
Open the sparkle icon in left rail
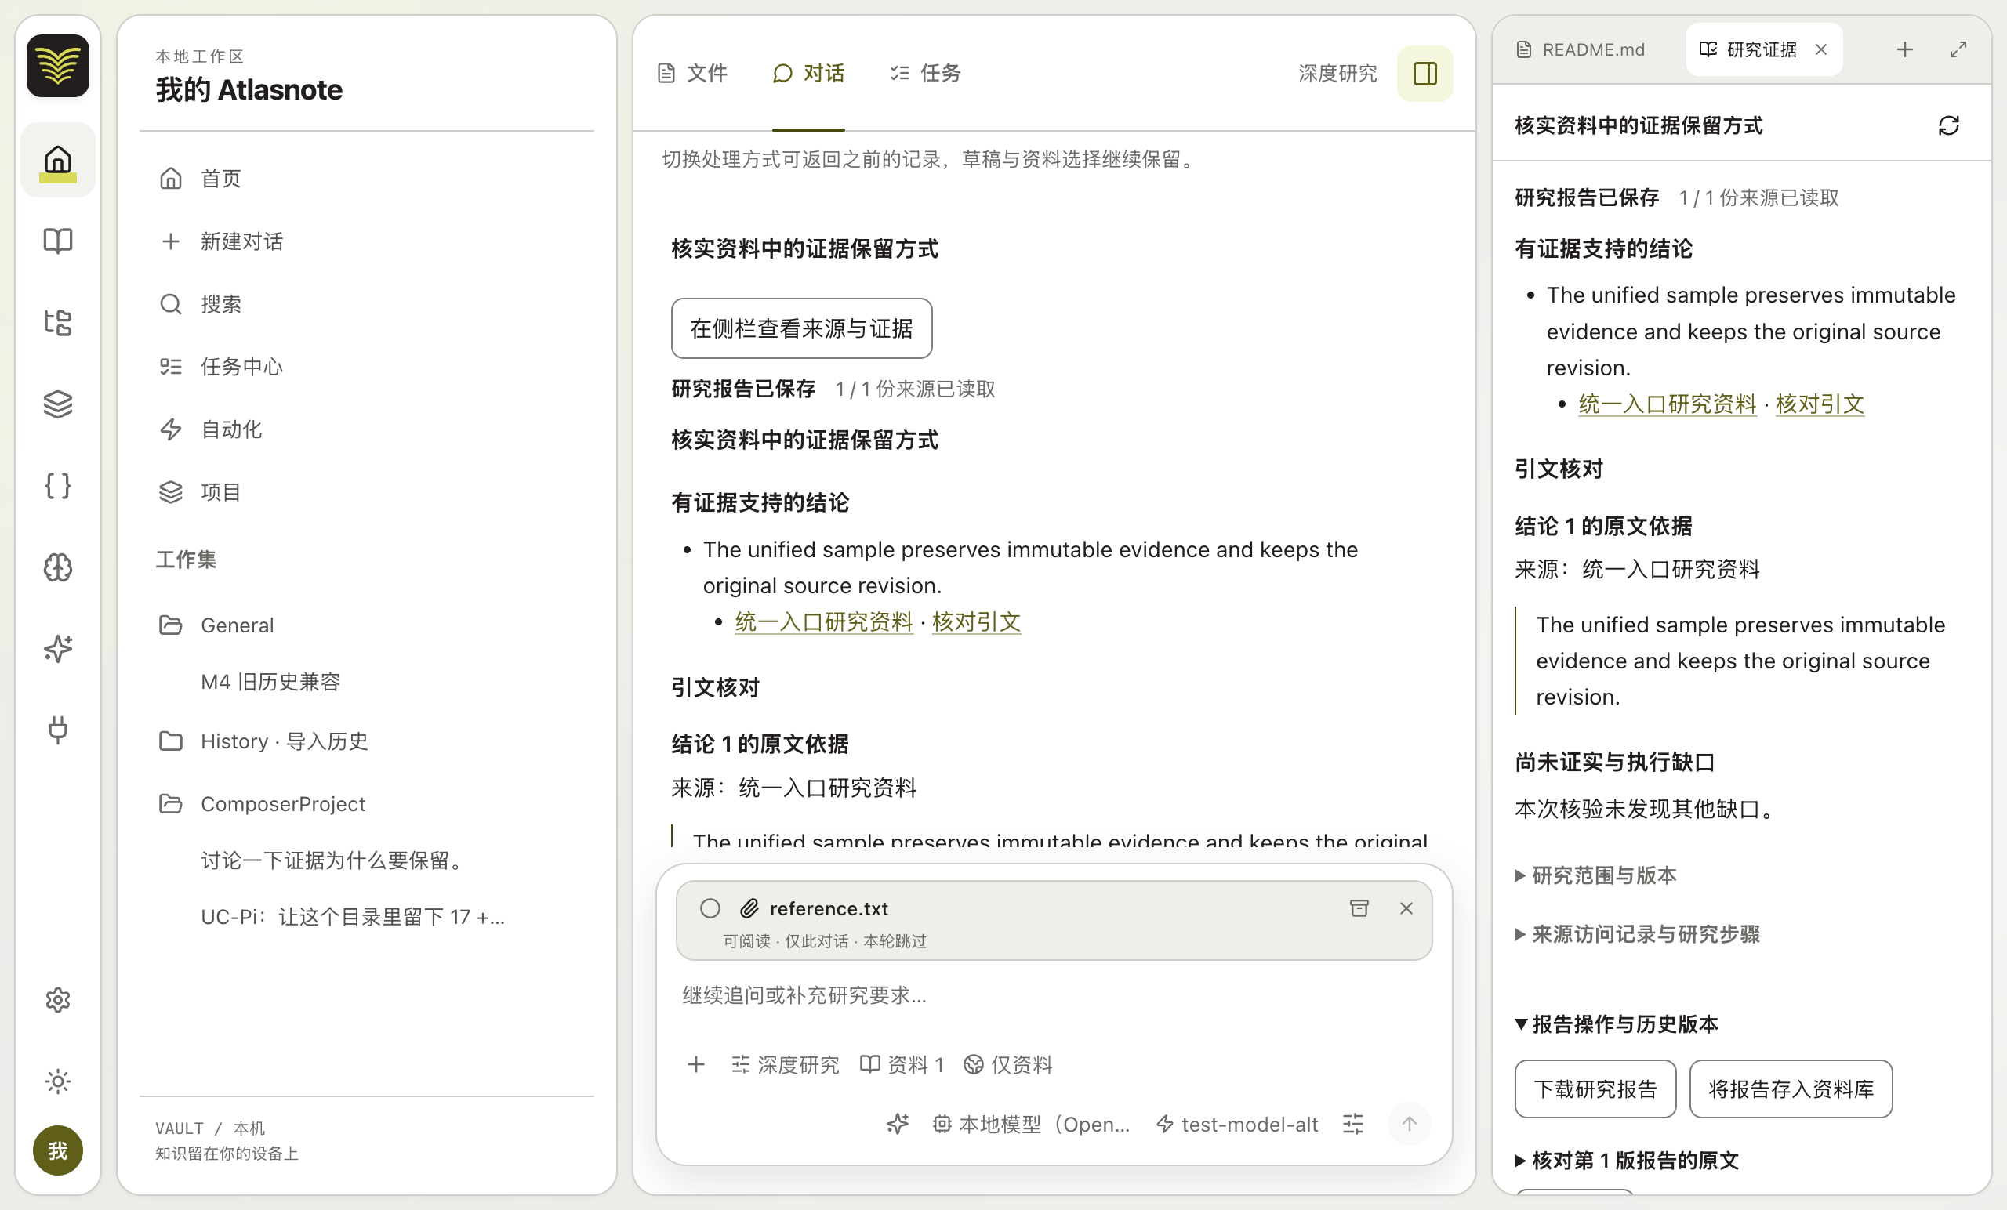coord(57,649)
